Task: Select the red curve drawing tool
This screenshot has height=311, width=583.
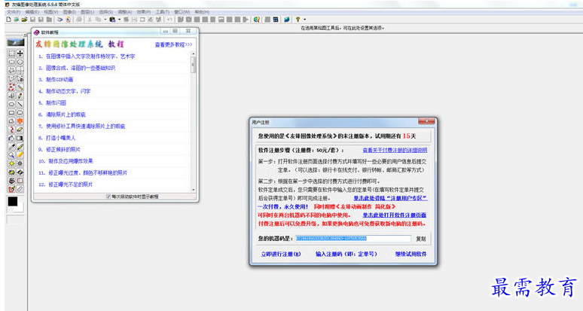Action: 11,130
